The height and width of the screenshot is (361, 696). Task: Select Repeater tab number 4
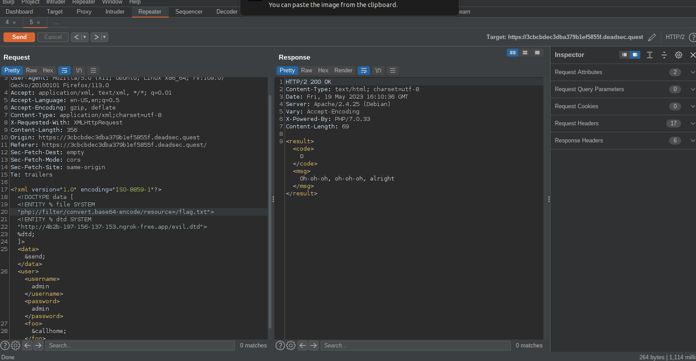pos(7,22)
